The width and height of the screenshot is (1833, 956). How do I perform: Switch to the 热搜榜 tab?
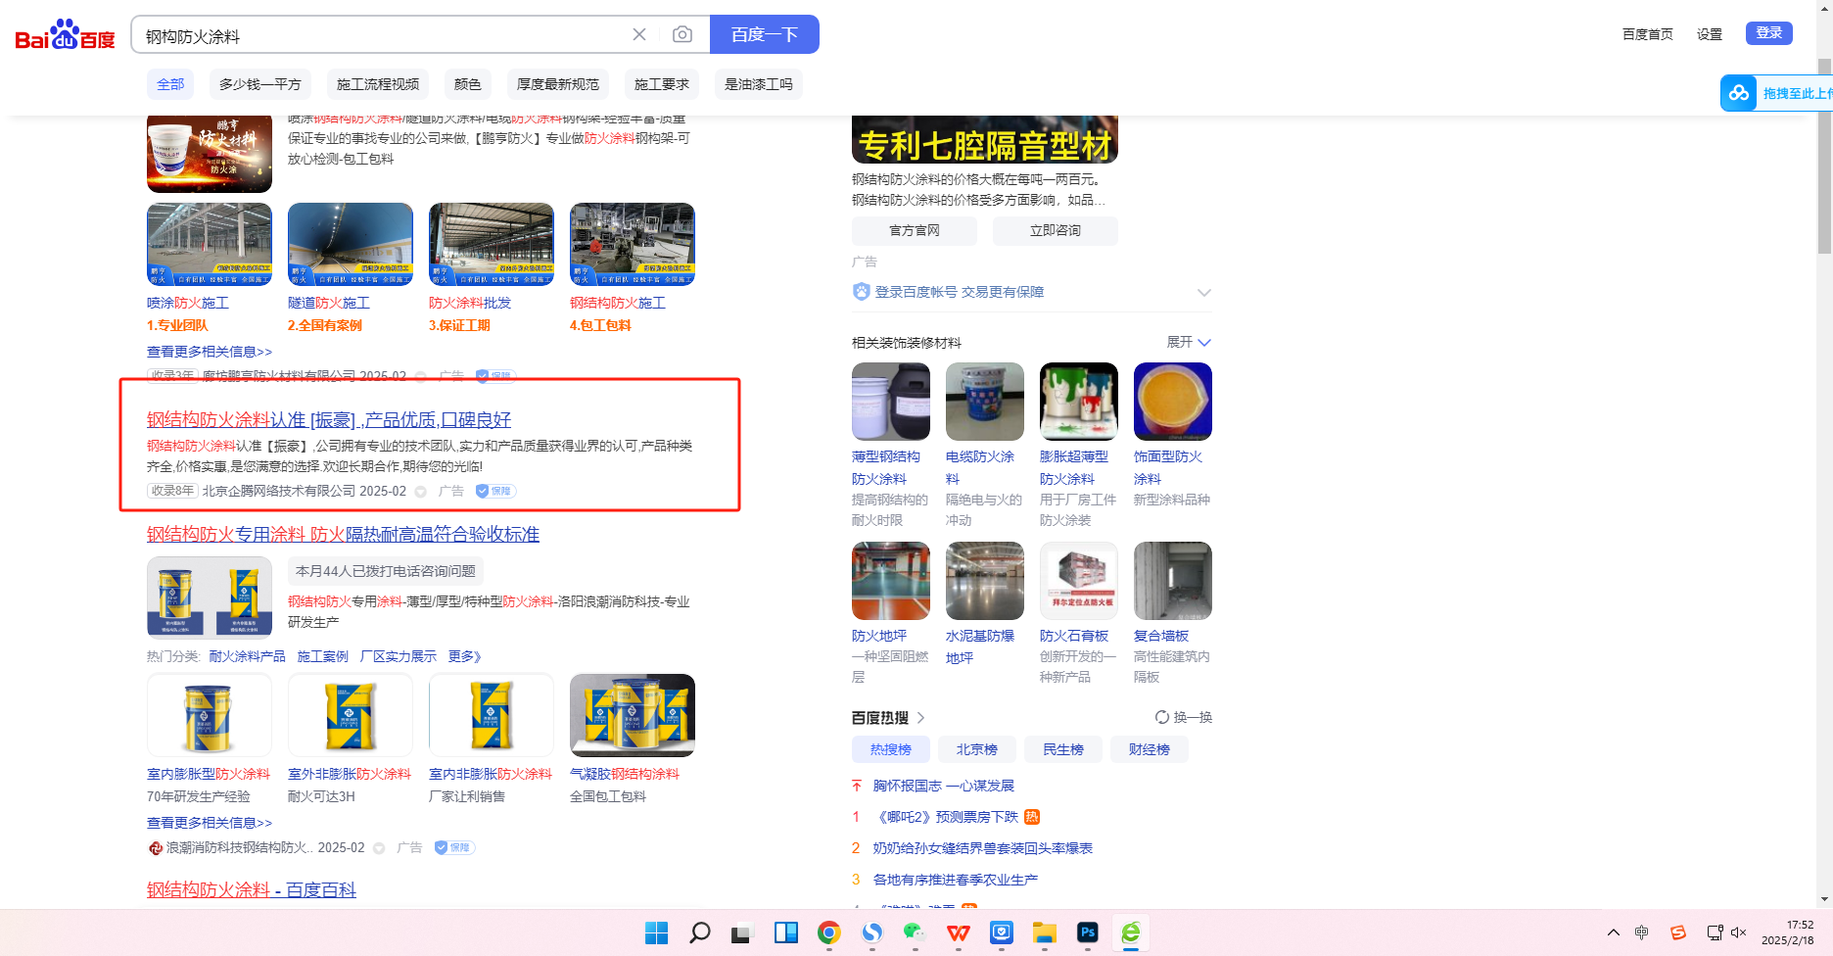click(x=891, y=749)
